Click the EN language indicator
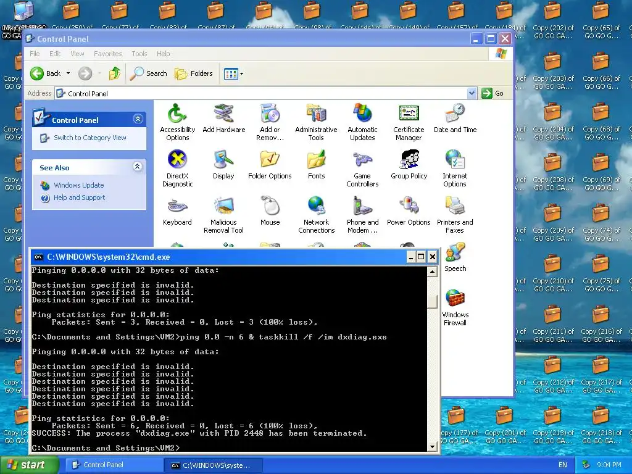 tap(563, 465)
